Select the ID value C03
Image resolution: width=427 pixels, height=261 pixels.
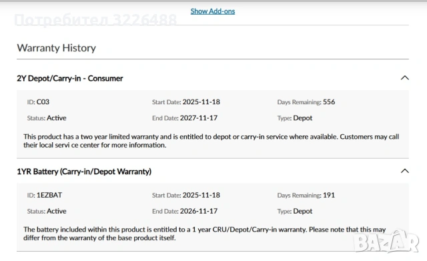pos(43,102)
